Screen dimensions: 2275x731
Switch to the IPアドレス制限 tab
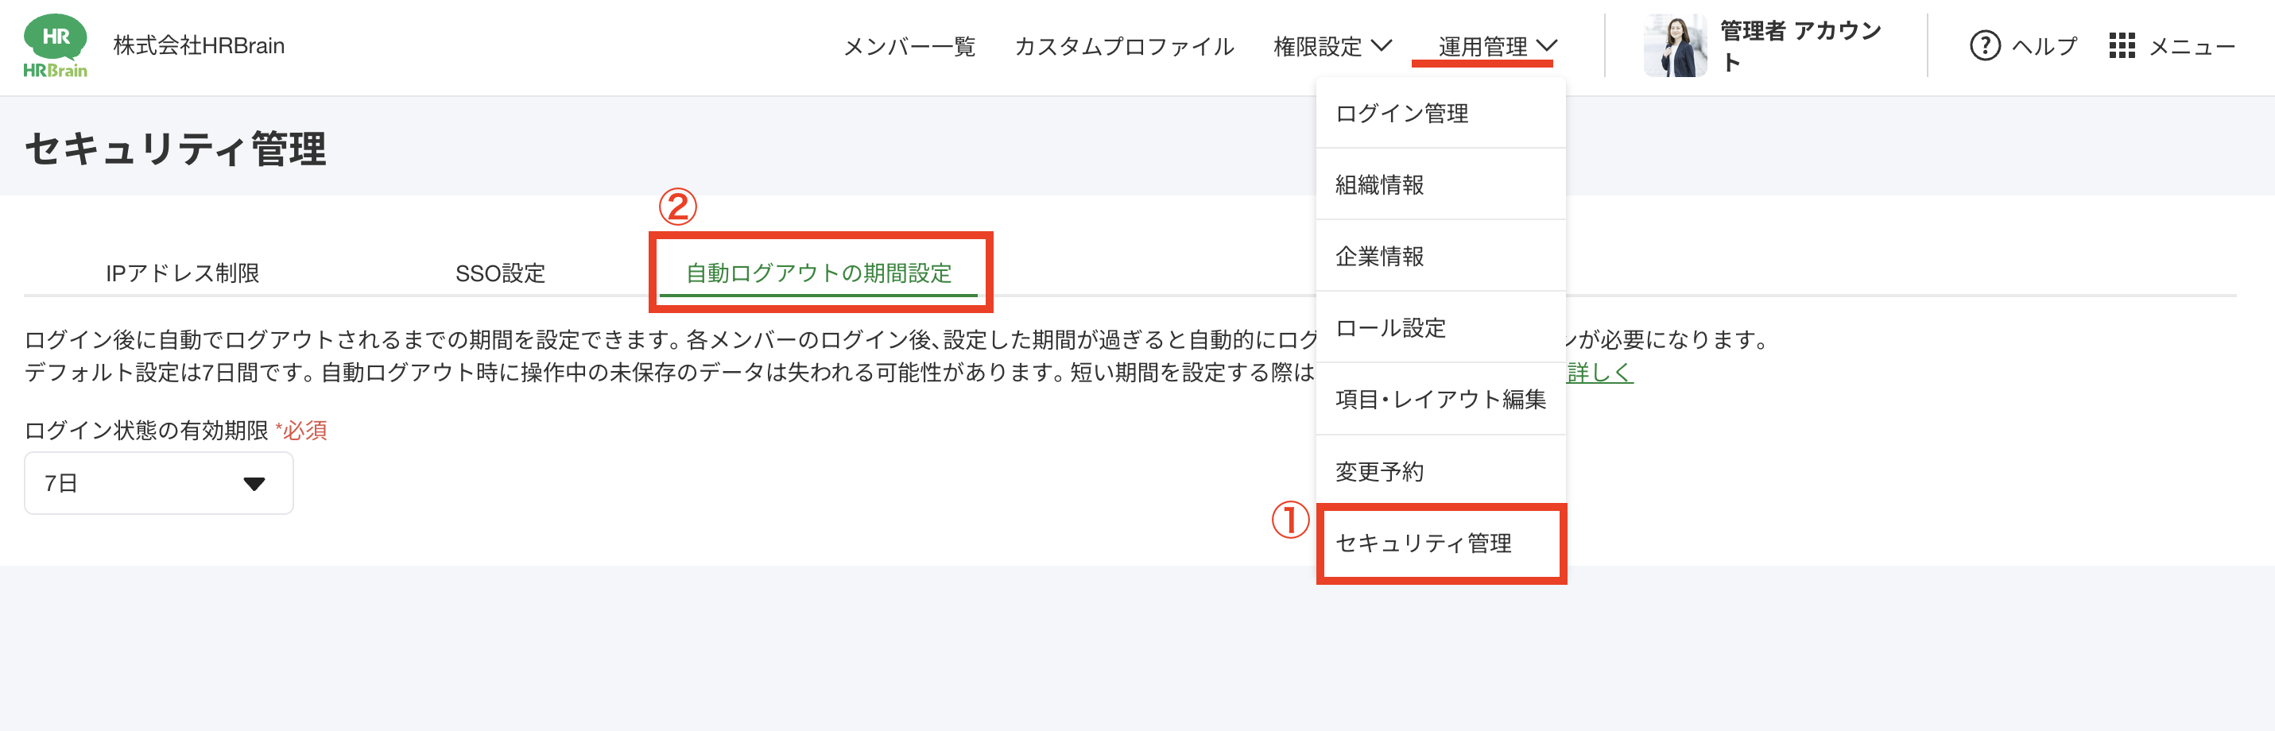tap(183, 273)
